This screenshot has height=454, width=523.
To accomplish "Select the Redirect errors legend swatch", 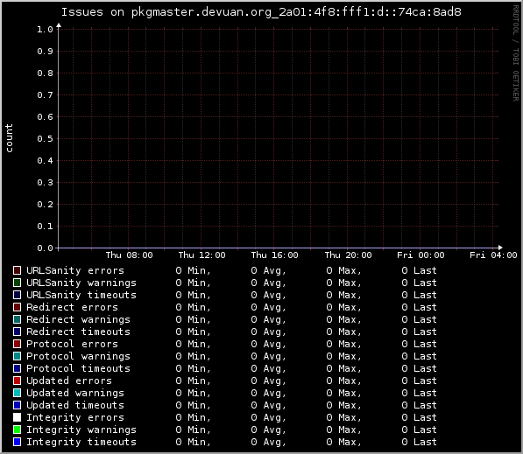I will [17, 307].
